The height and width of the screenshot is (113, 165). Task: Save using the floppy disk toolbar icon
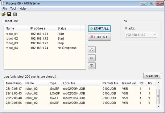[x=9, y=14]
